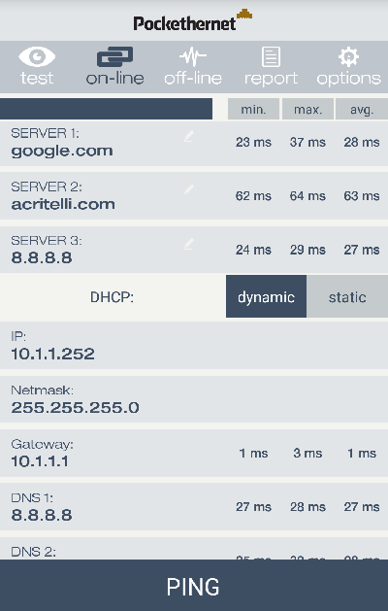Click the dark progress bar

coord(107,109)
